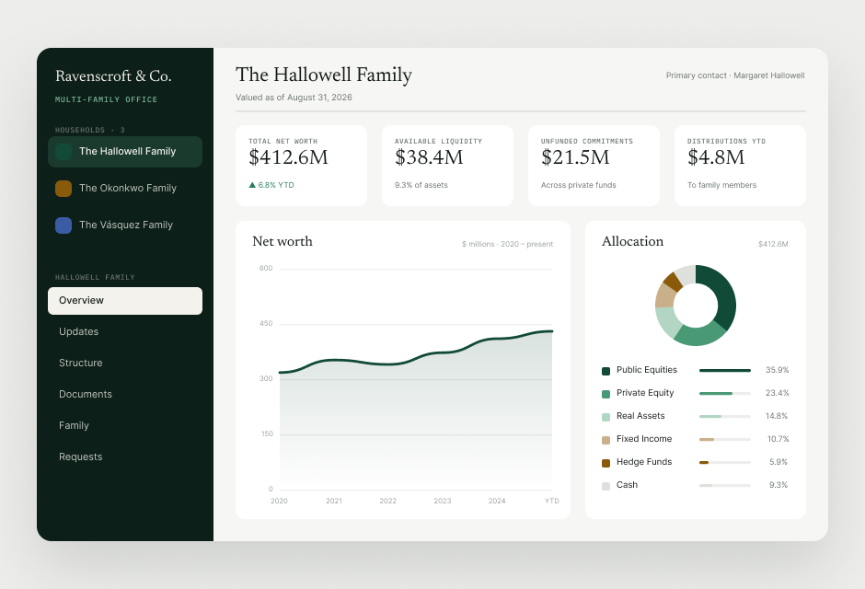Click the 2024 x-axis label
Viewport: 865px width, 589px height.
(x=497, y=502)
